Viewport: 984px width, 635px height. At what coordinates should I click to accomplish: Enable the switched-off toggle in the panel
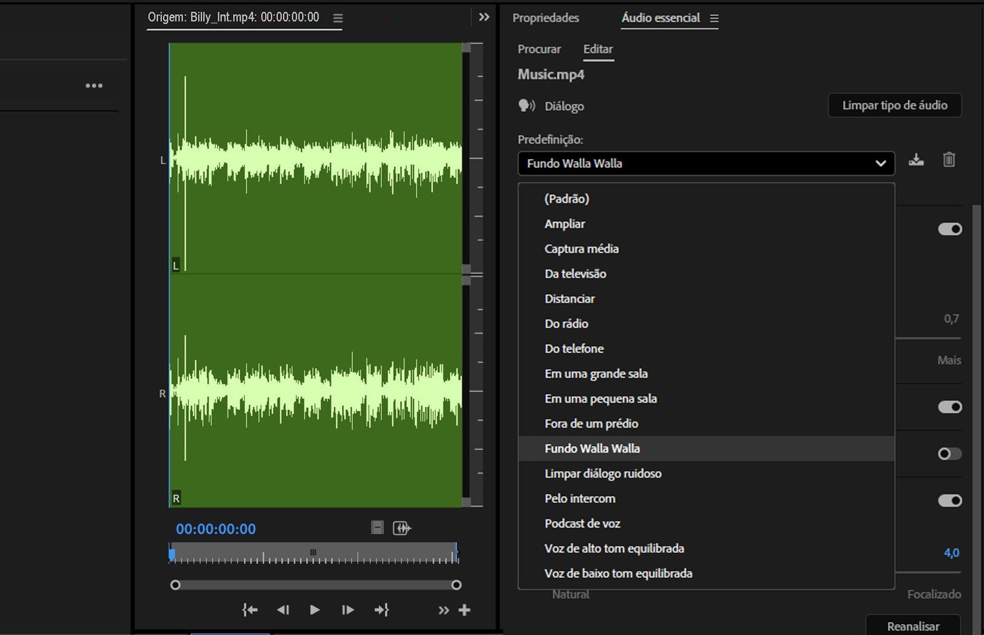(x=950, y=454)
